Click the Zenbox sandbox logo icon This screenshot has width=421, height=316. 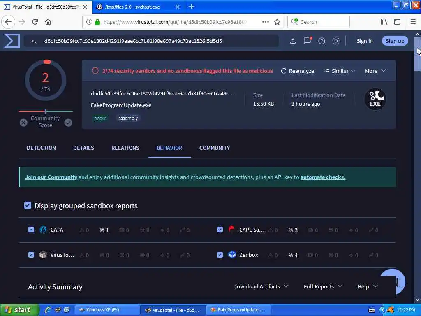[232, 255]
